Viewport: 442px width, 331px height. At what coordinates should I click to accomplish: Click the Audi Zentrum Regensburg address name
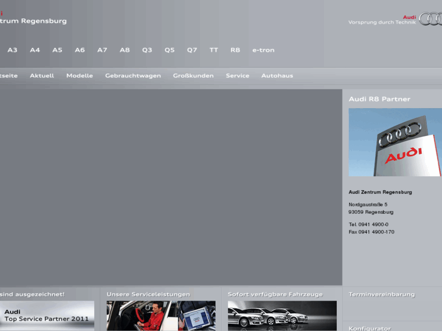380,192
